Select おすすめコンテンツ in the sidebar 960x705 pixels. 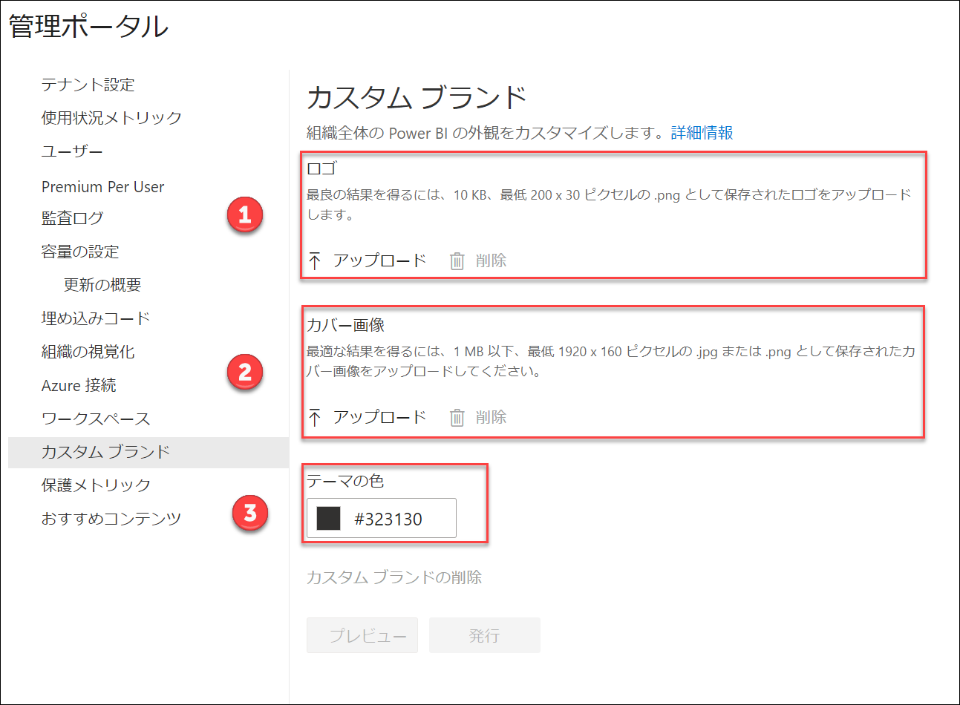(111, 519)
